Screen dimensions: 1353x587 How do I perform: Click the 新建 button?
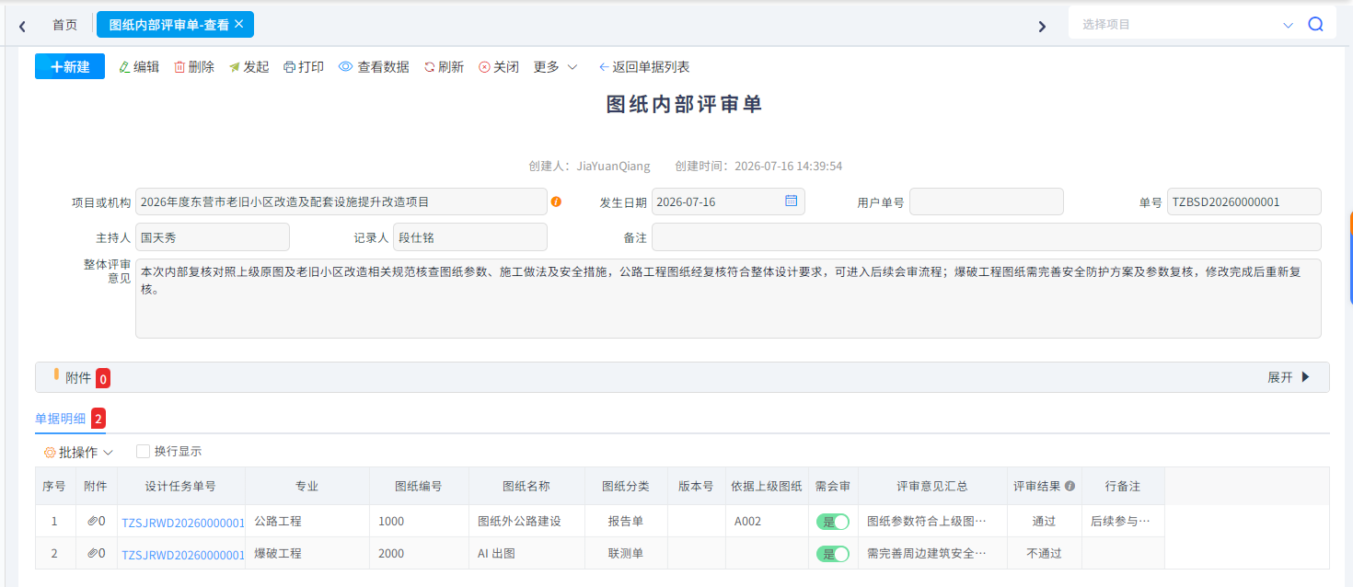70,66
